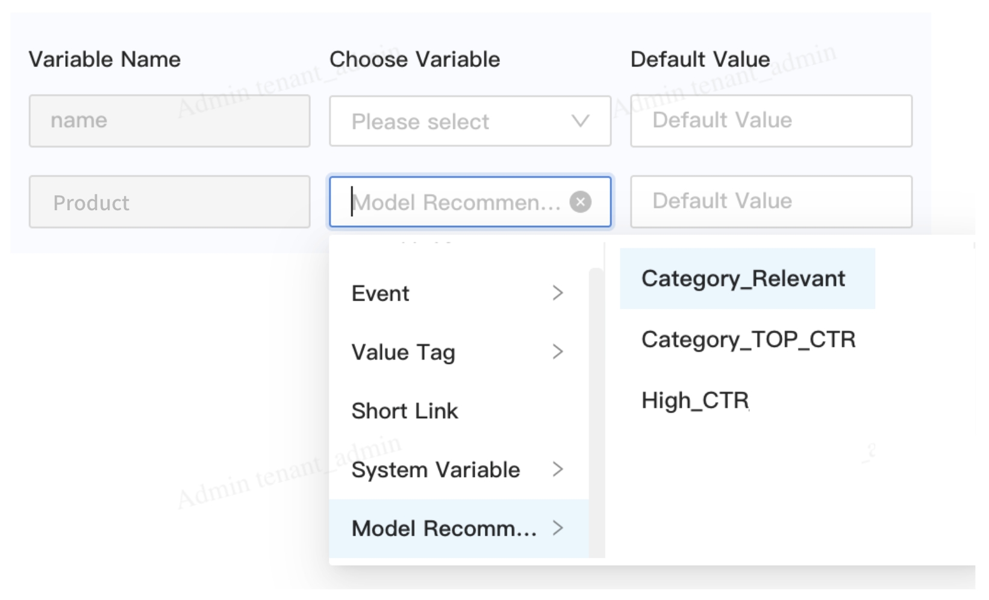Click the down arrow in Please select
989x600 pixels.
pyautogui.click(x=580, y=122)
